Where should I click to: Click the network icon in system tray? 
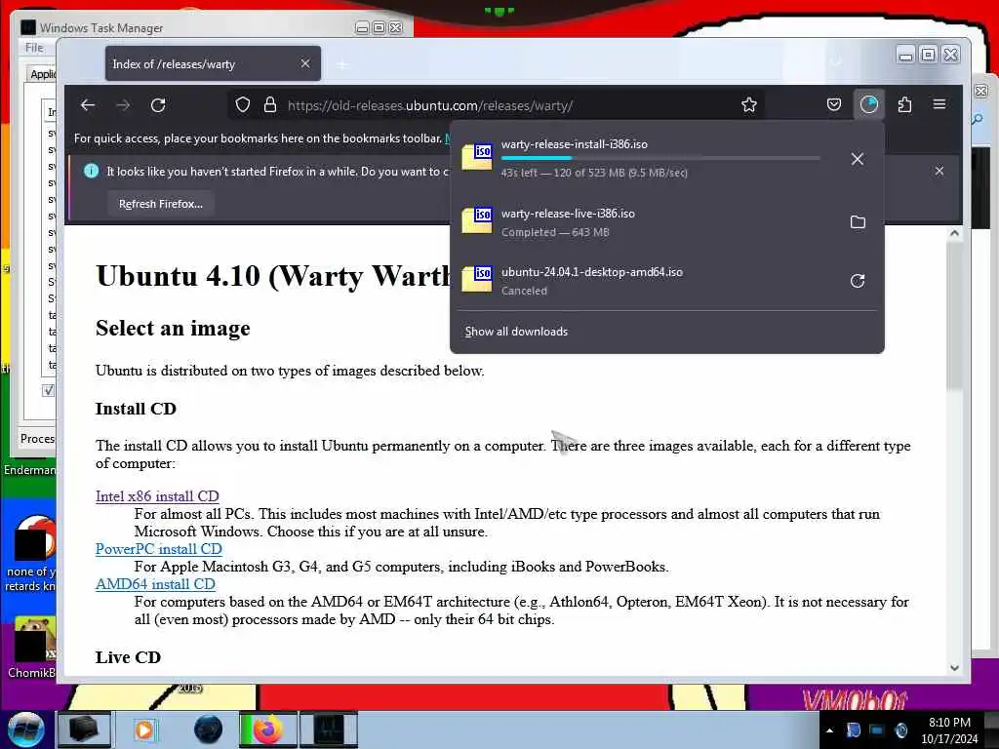point(877,729)
